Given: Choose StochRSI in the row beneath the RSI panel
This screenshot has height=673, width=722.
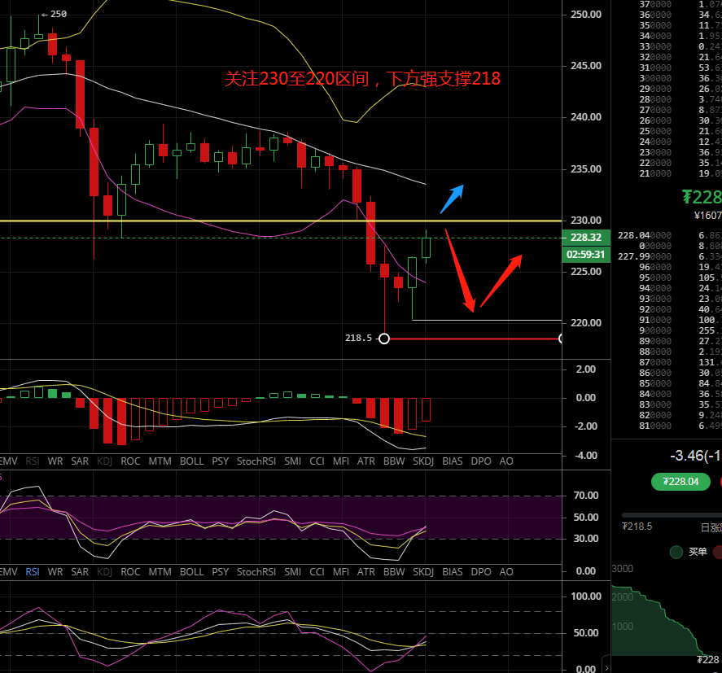Looking at the screenshot, I should pos(256,572).
